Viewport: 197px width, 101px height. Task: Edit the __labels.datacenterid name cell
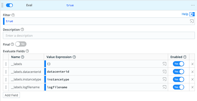coord(26,72)
